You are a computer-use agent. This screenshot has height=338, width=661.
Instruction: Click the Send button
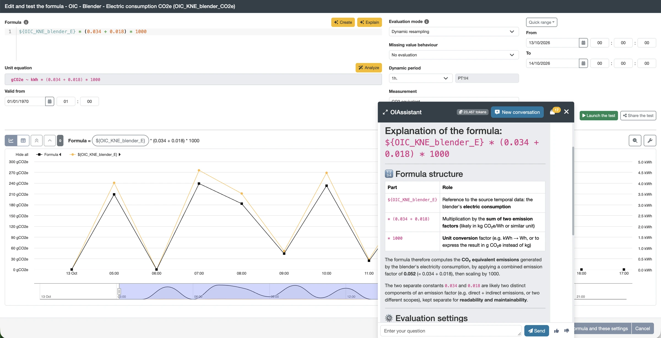pos(537,331)
